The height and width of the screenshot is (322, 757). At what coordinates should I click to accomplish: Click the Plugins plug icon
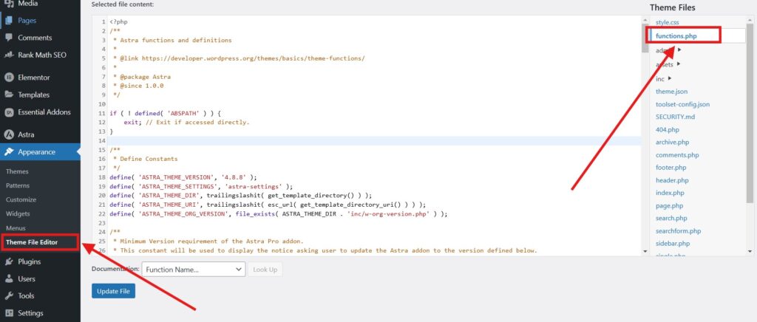[x=9, y=261]
